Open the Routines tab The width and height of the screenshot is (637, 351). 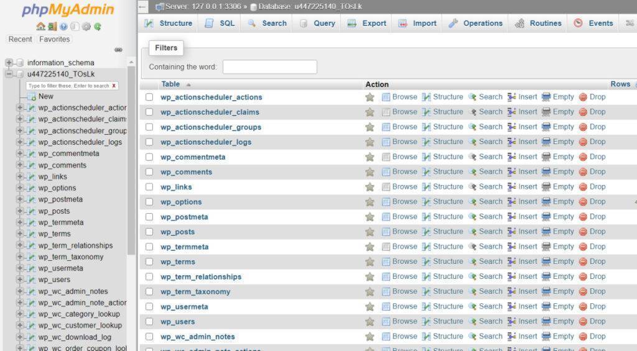tap(538, 24)
